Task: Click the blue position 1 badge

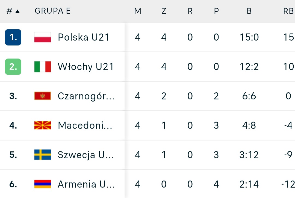Action: click(13, 37)
